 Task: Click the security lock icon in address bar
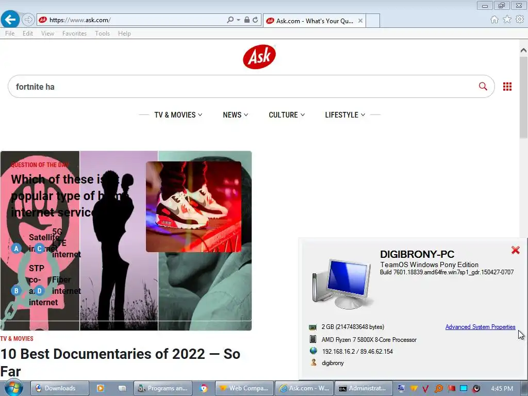click(247, 20)
